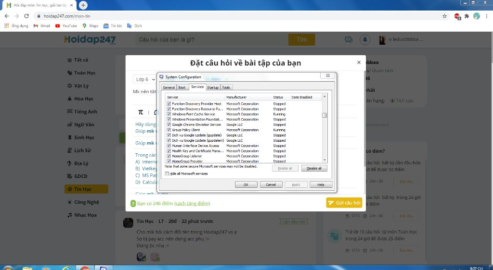The image size is (493, 270).
Task: Click the Help button in System Configuration
Action: click(321, 184)
